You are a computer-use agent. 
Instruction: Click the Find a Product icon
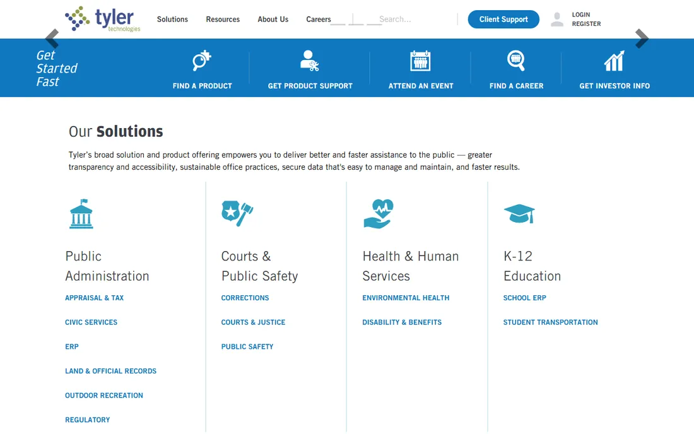coord(202,61)
